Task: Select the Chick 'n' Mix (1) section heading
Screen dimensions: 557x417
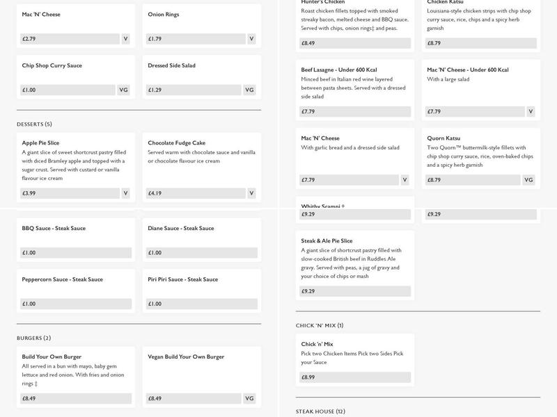Action: tap(320, 325)
